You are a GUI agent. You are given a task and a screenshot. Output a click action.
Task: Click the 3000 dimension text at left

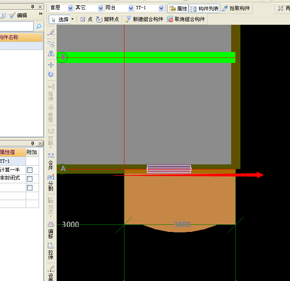pyautogui.click(x=70, y=224)
